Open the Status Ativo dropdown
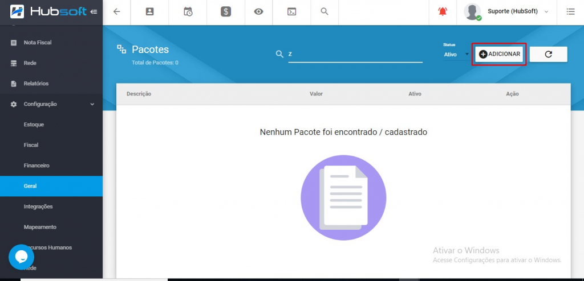Screen dimensions: 584x281 (456, 54)
